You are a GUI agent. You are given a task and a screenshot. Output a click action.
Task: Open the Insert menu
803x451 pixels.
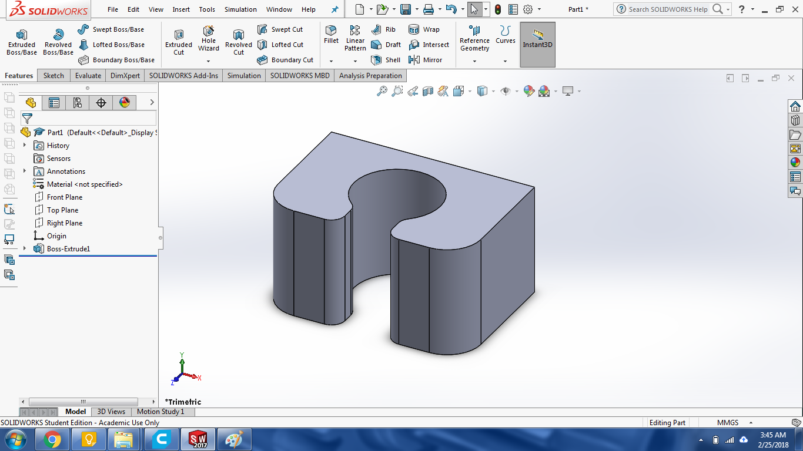(x=181, y=9)
